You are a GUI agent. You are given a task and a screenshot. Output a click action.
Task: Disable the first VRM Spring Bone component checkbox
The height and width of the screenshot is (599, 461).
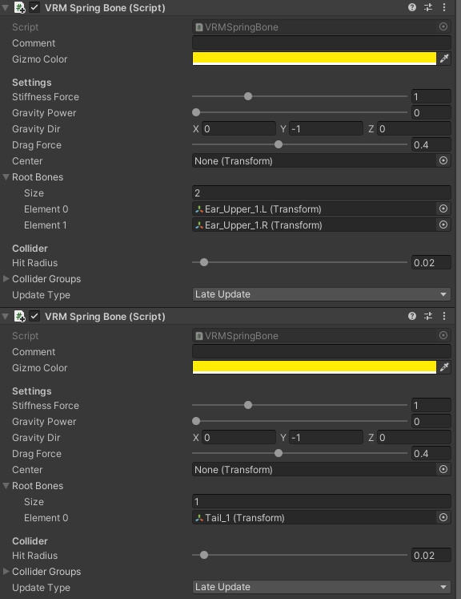[34, 7]
